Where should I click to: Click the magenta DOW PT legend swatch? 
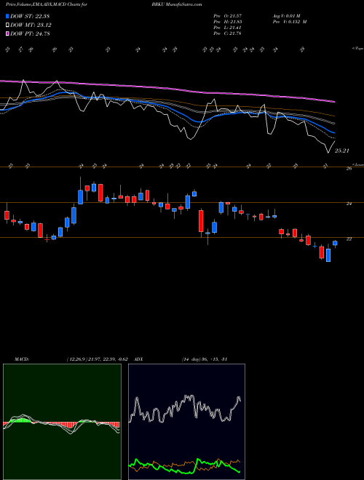[7, 33]
